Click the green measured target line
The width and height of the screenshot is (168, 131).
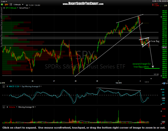point(152,68)
